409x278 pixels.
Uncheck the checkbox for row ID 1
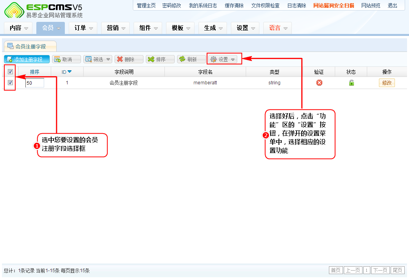[10, 83]
